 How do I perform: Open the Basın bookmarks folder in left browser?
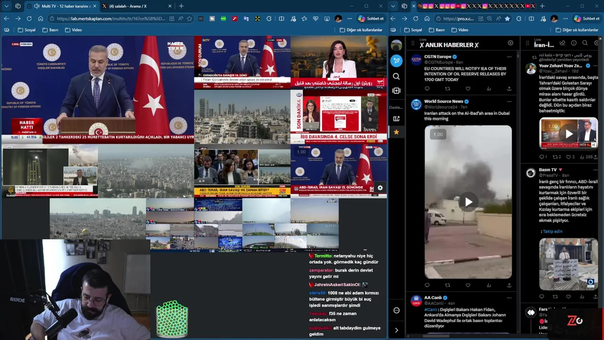click(x=50, y=30)
